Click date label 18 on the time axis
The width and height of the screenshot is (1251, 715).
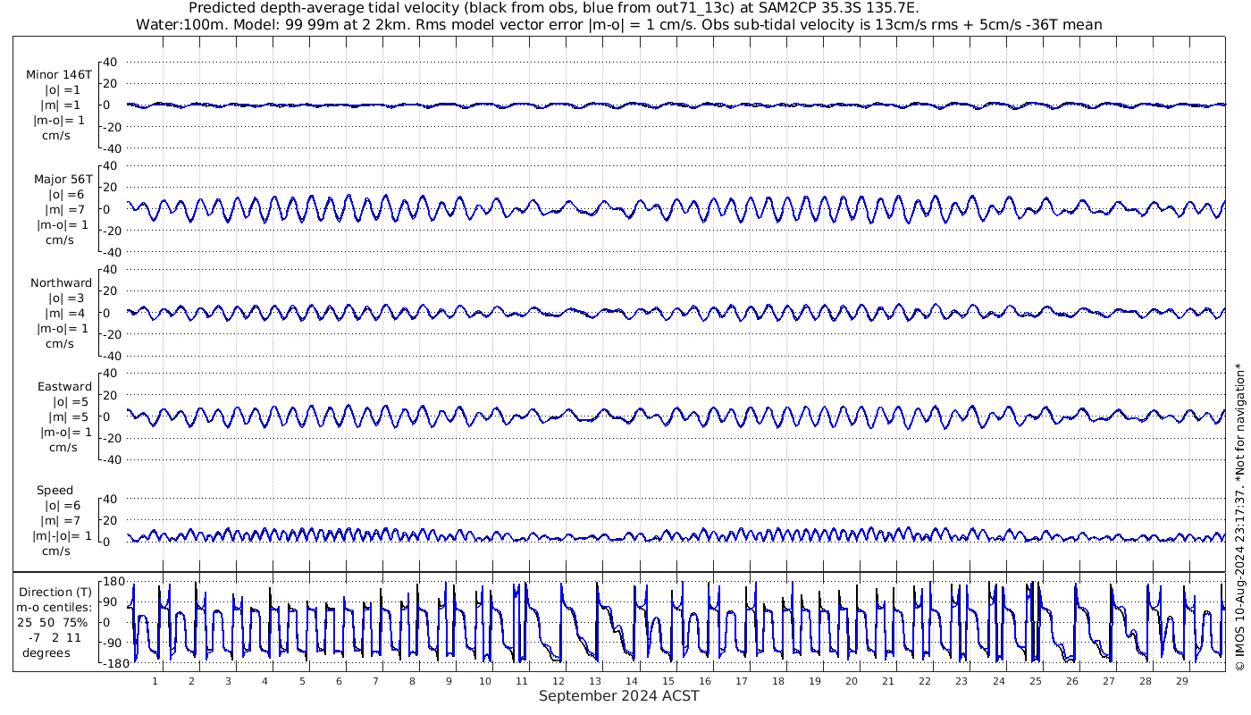click(778, 681)
